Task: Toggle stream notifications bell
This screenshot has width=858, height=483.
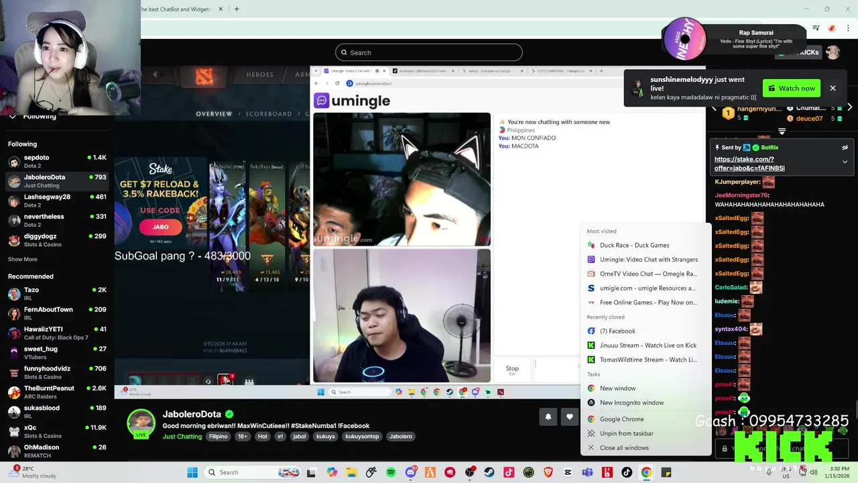Action: (x=548, y=417)
